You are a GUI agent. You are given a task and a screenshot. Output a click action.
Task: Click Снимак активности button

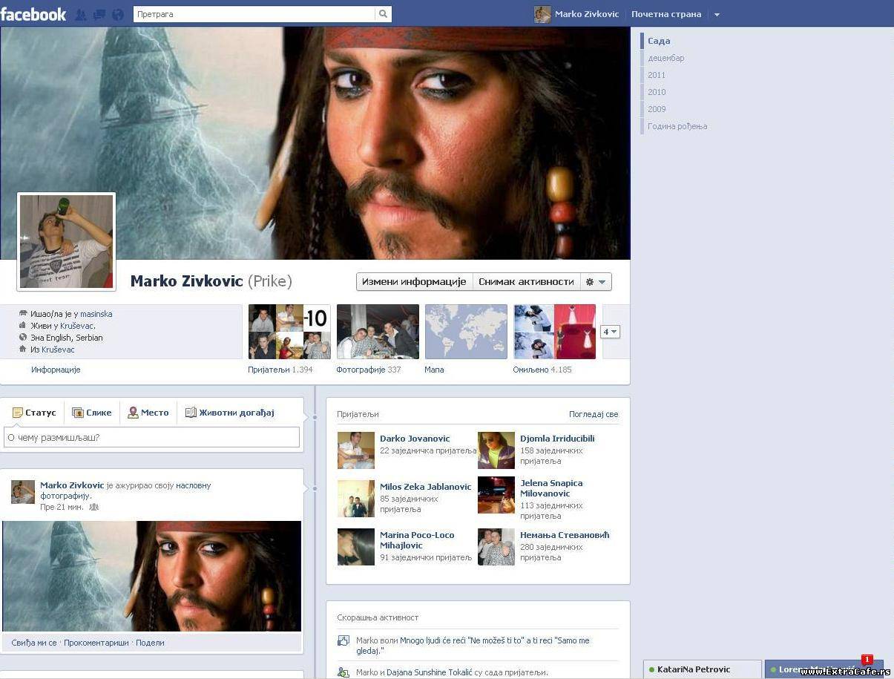coord(526,282)
